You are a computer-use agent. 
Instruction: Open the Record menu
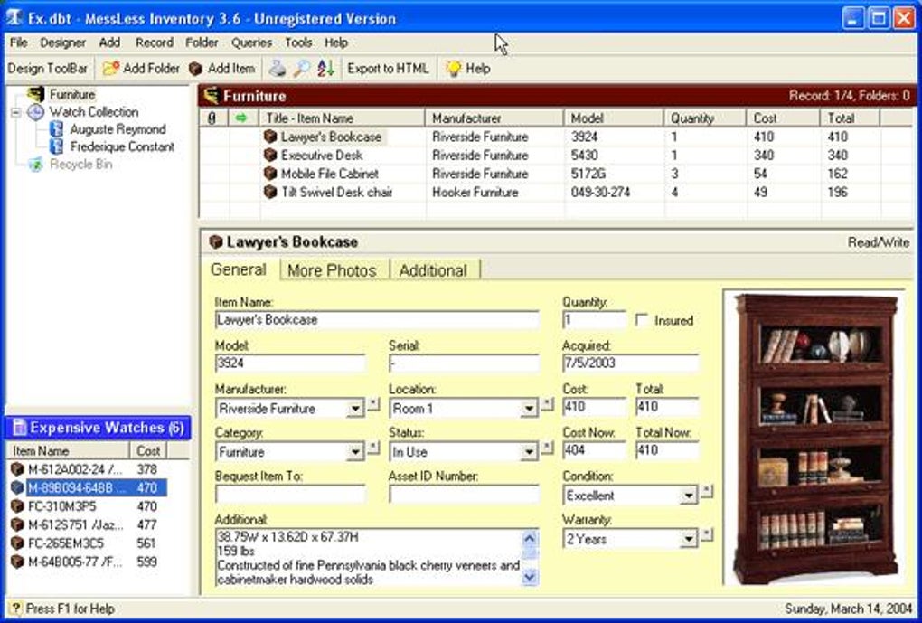pyautogui.click(x=155, y=42)
